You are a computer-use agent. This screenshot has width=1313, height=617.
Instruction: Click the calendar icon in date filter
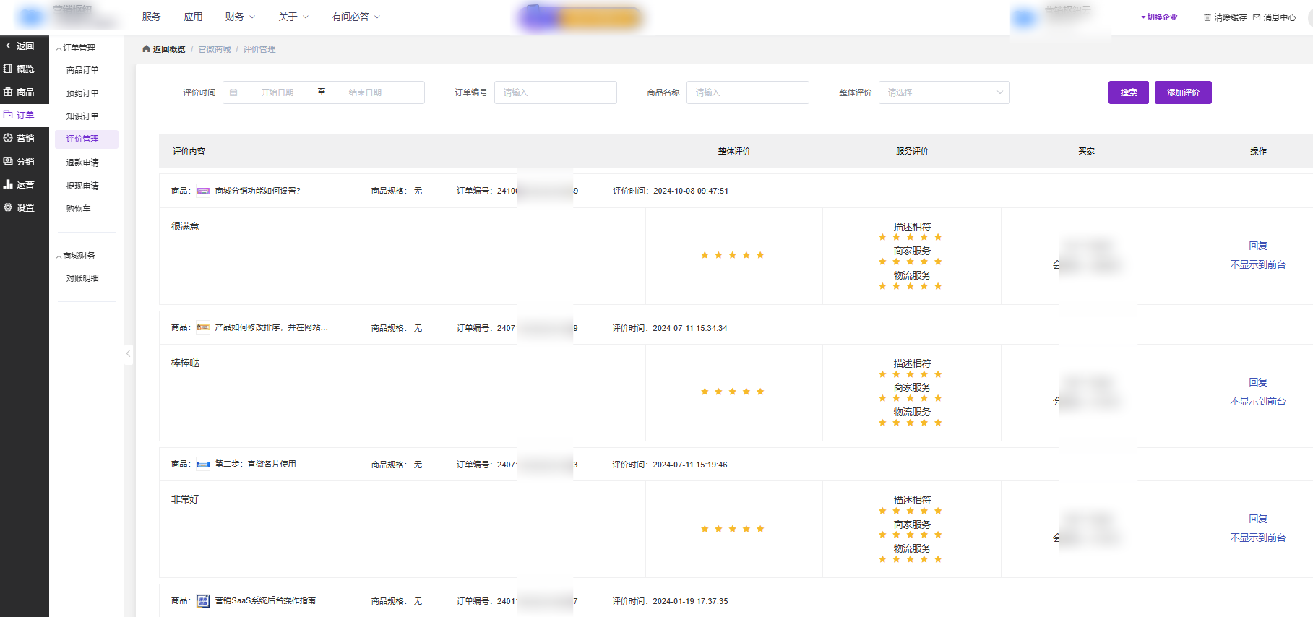pyautogui.click(x=233, y=92)
